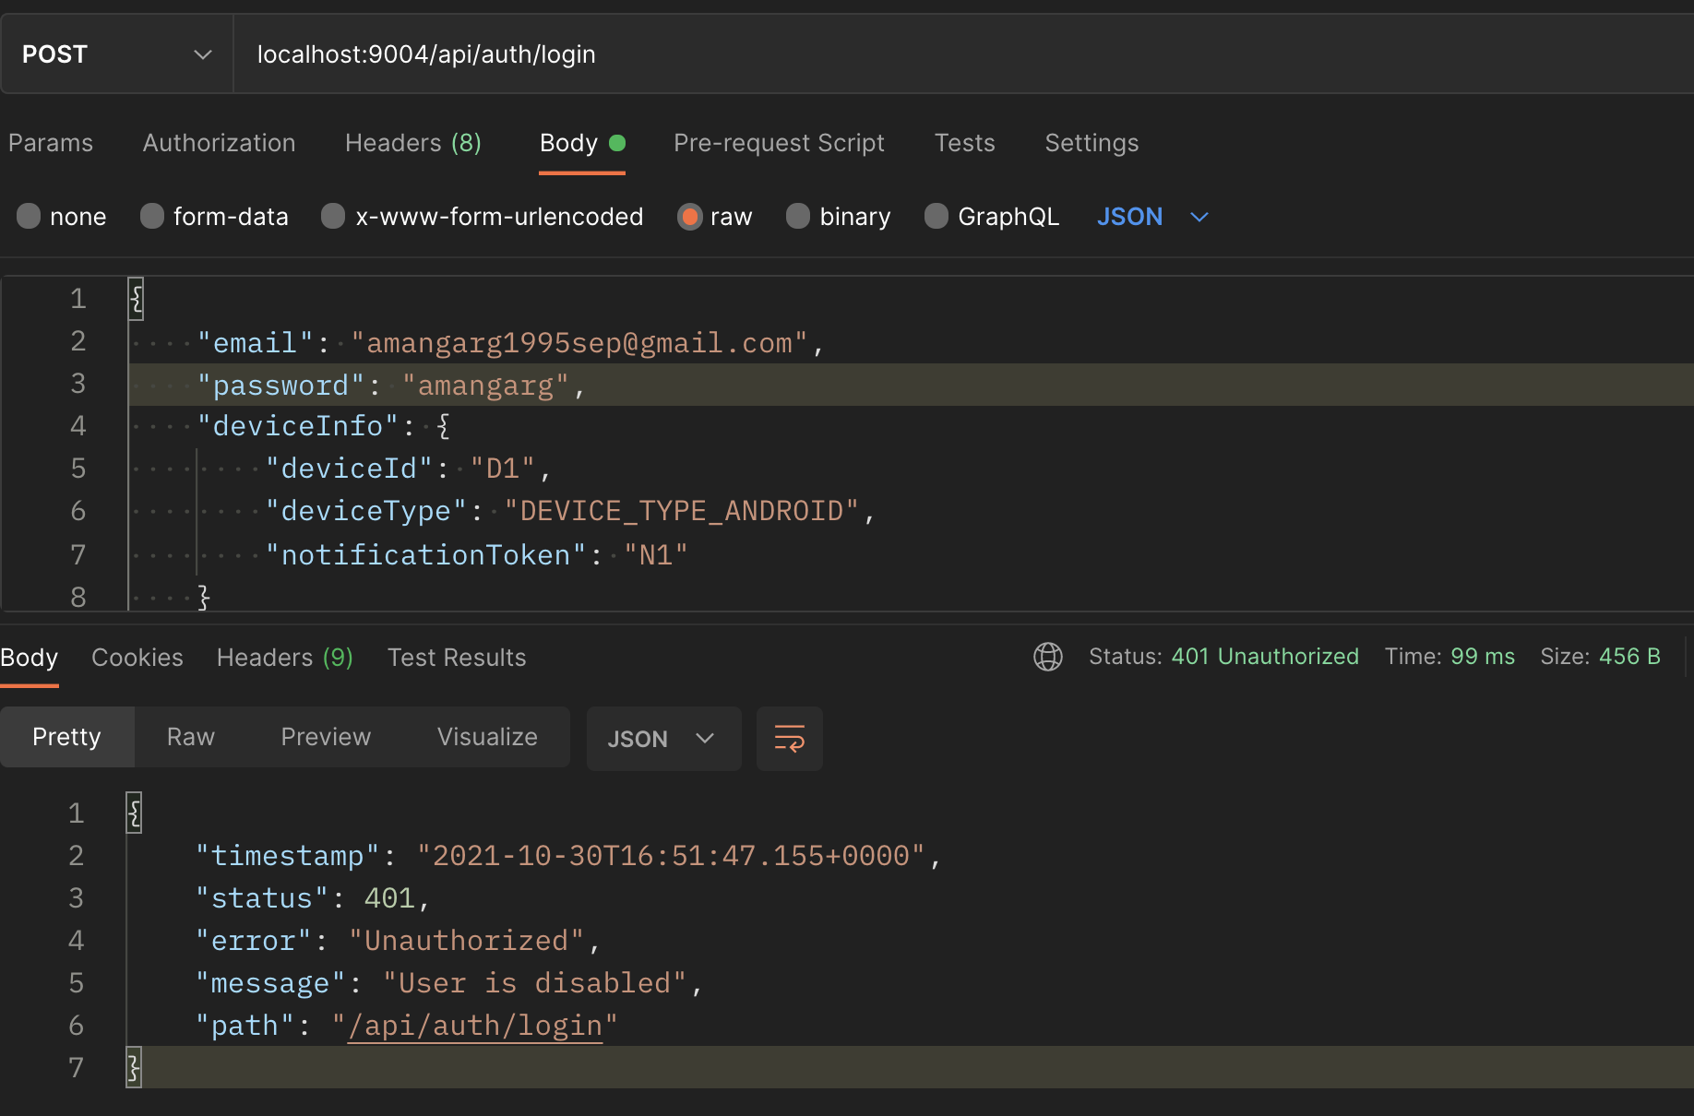Switch to the Authorization tab

click(219, 143)
